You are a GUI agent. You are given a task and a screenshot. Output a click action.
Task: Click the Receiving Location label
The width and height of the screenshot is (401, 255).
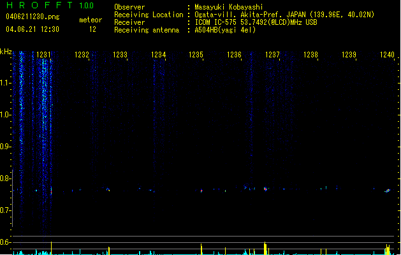coord(149,15)
